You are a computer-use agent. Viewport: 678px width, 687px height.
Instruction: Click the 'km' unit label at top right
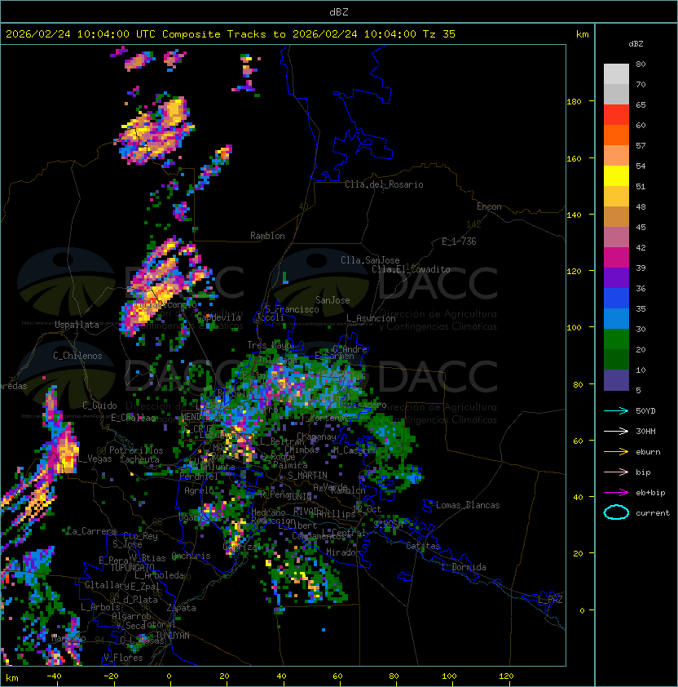point(582,34)
